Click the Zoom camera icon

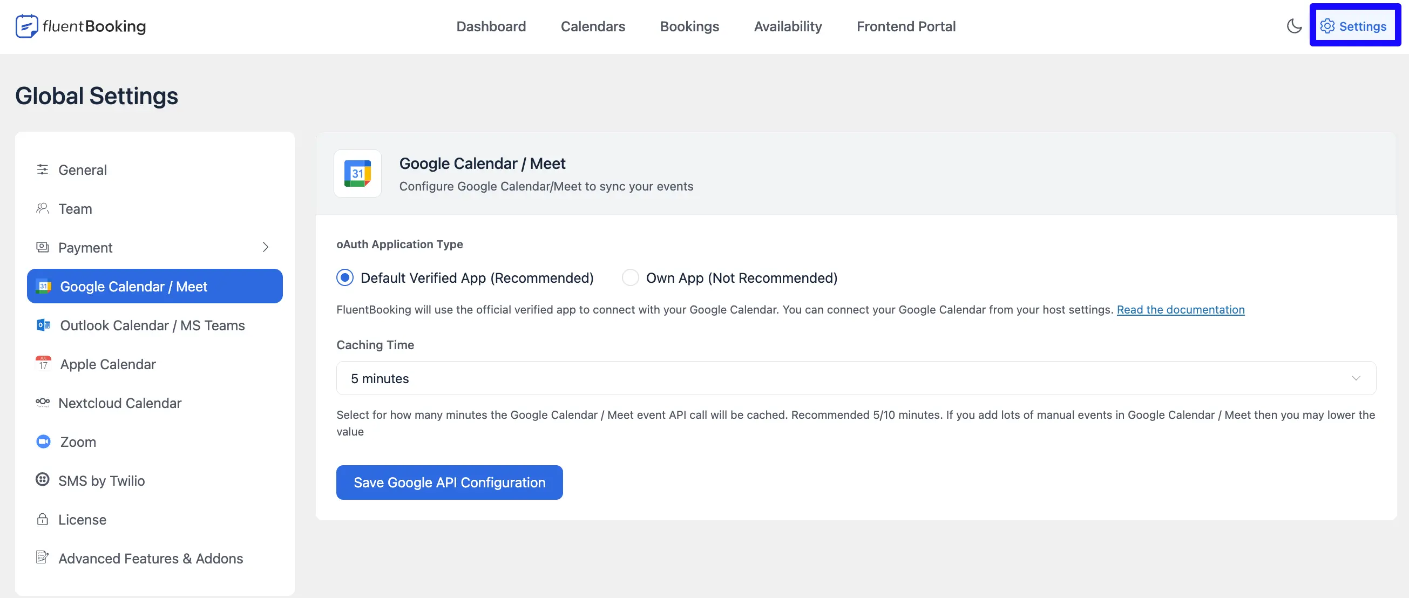click(x=44, y=441)
